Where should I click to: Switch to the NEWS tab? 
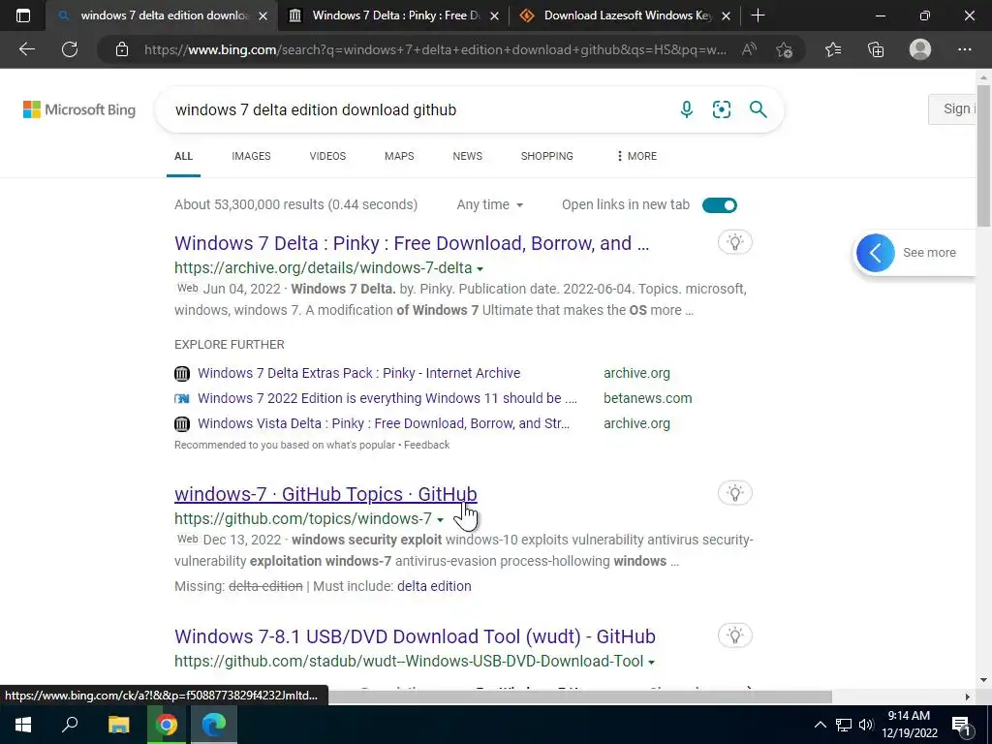(468, 156)
